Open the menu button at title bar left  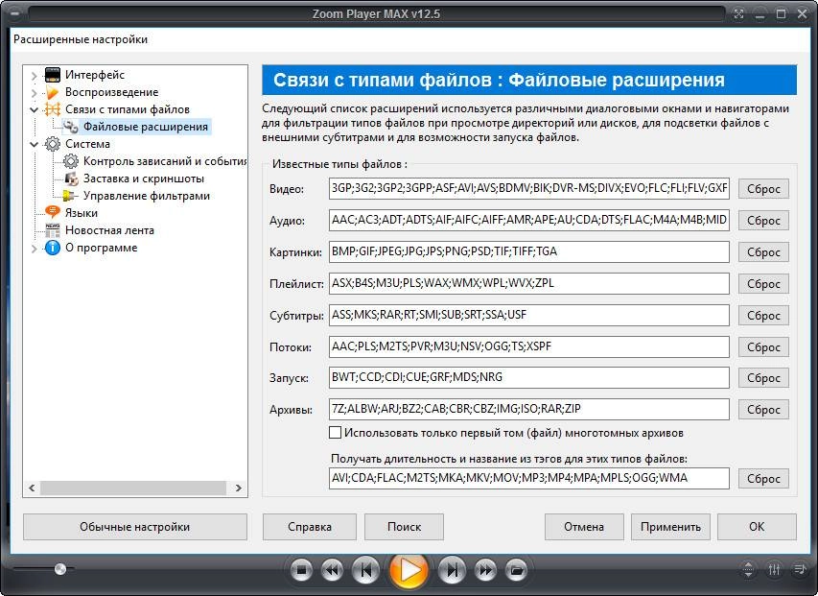(x=14, y=14)
